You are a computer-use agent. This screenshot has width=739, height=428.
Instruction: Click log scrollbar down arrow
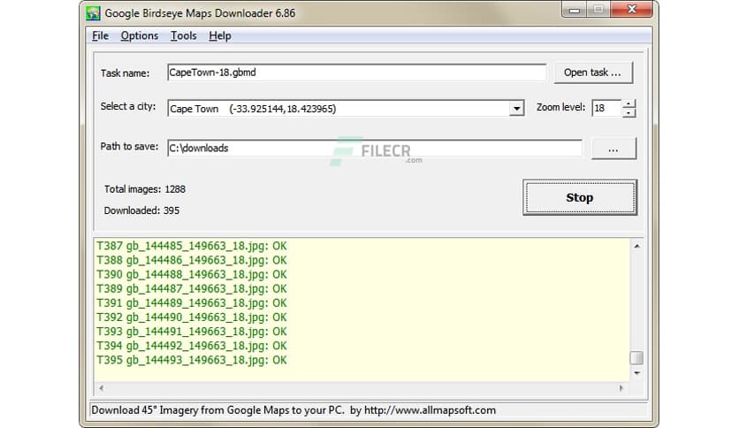click(636, 373)
